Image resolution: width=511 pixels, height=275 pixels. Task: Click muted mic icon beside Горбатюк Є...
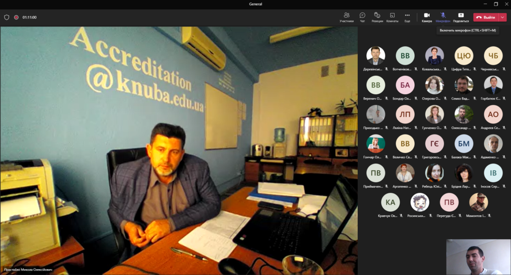coord(504,98)
